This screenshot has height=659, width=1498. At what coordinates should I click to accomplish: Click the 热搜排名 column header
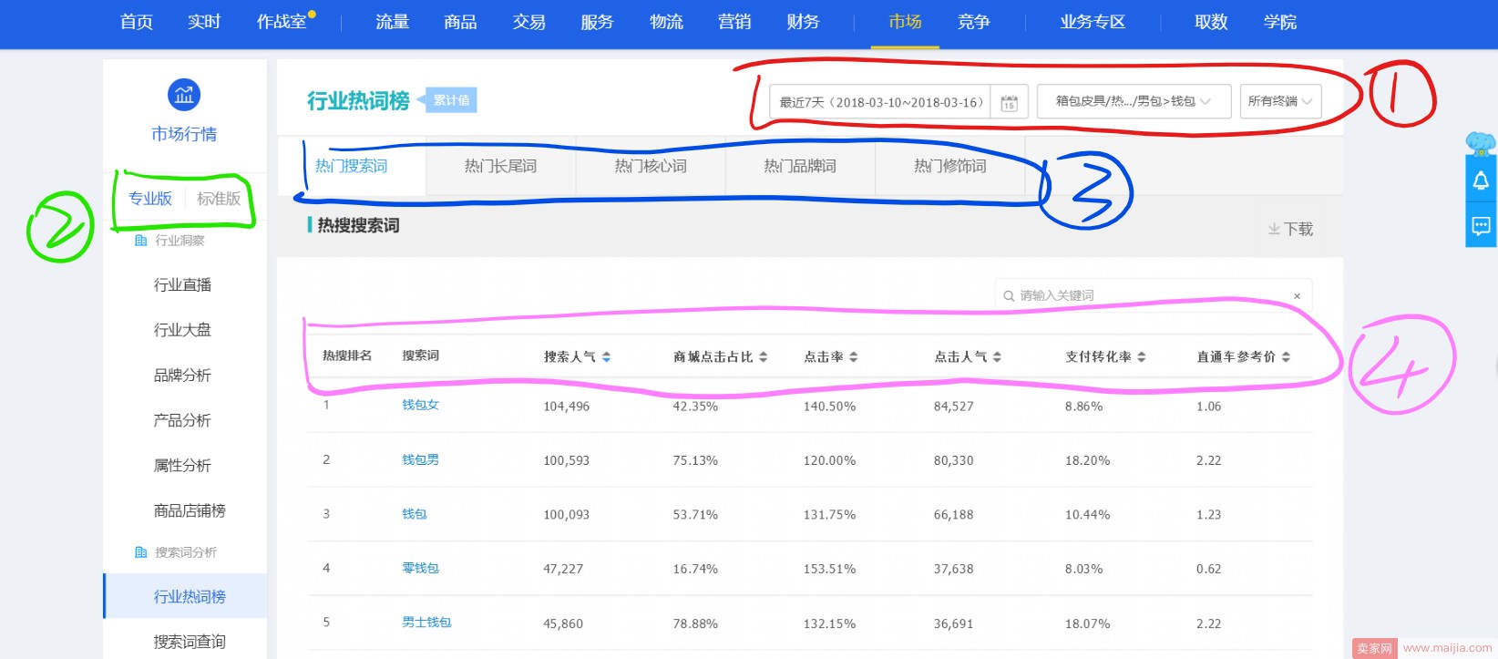pyautogui.click(x=347, y=355)
